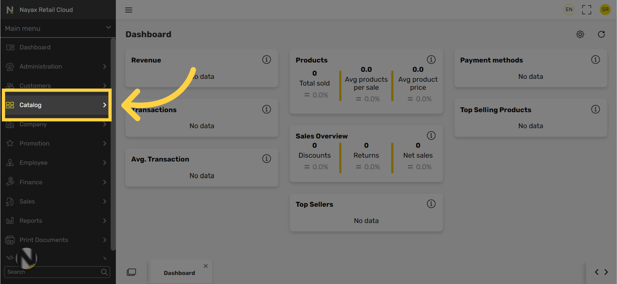The height and width of the screenshot is (284, 617).
Task: Open dashboard settings gear icon
Action: pyautogui.click(x=580, y=34)
